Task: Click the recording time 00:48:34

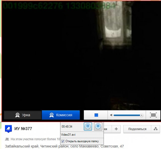Action: (67, 127)
